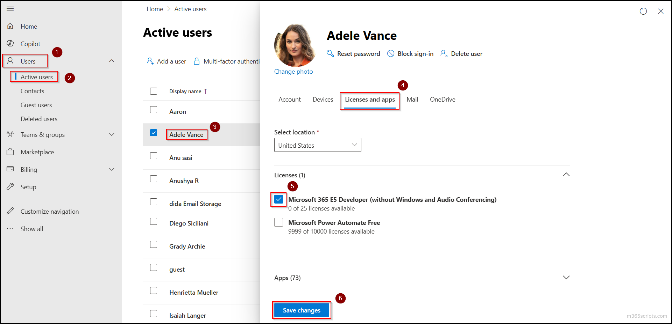Viewport: 672px width, 324px height.
Task: Click the Copilot icon in sidebar
Action: click(10, 44)
